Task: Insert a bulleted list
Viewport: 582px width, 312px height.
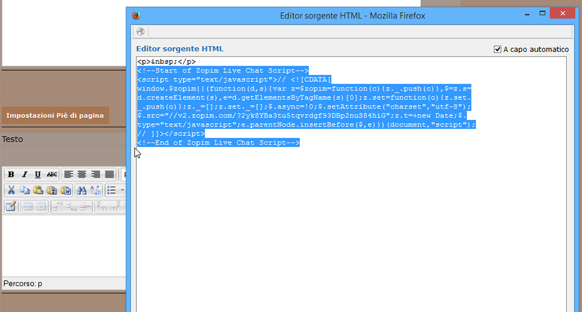Action: coord(111,191)
